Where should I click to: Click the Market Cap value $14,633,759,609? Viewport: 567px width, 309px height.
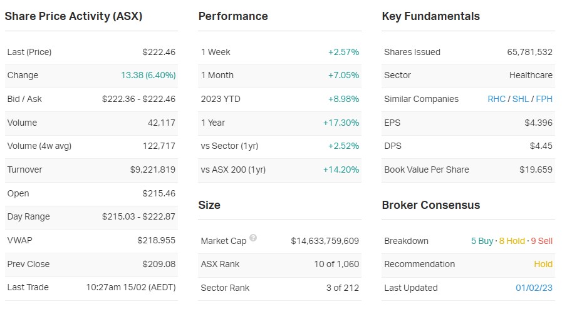click(x=325, y=241)
